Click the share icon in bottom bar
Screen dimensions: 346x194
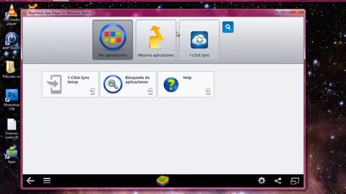click(278, 181)
